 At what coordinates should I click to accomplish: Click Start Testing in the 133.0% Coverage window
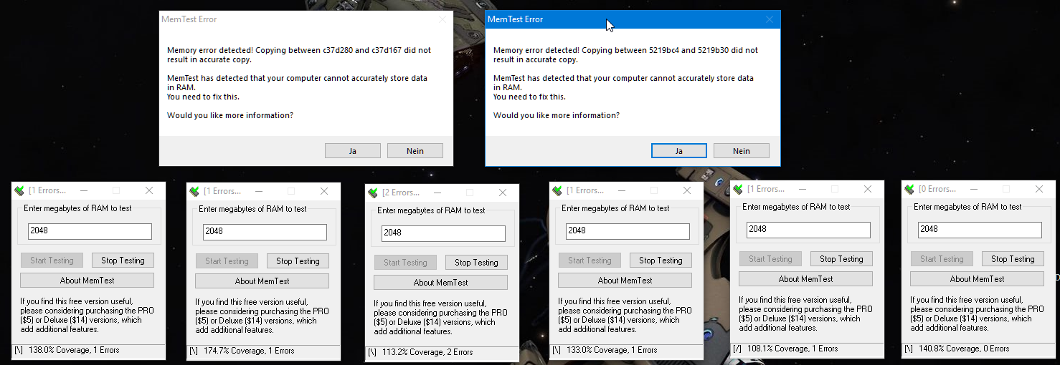click(590, 261)
